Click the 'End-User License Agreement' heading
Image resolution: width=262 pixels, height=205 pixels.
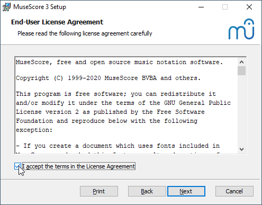pos(57,22)
